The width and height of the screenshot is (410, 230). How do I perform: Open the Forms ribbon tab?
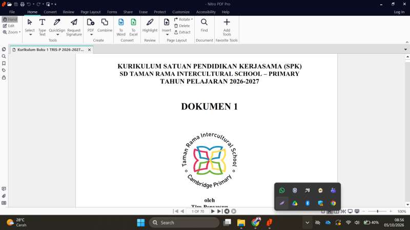coord(112,12)
